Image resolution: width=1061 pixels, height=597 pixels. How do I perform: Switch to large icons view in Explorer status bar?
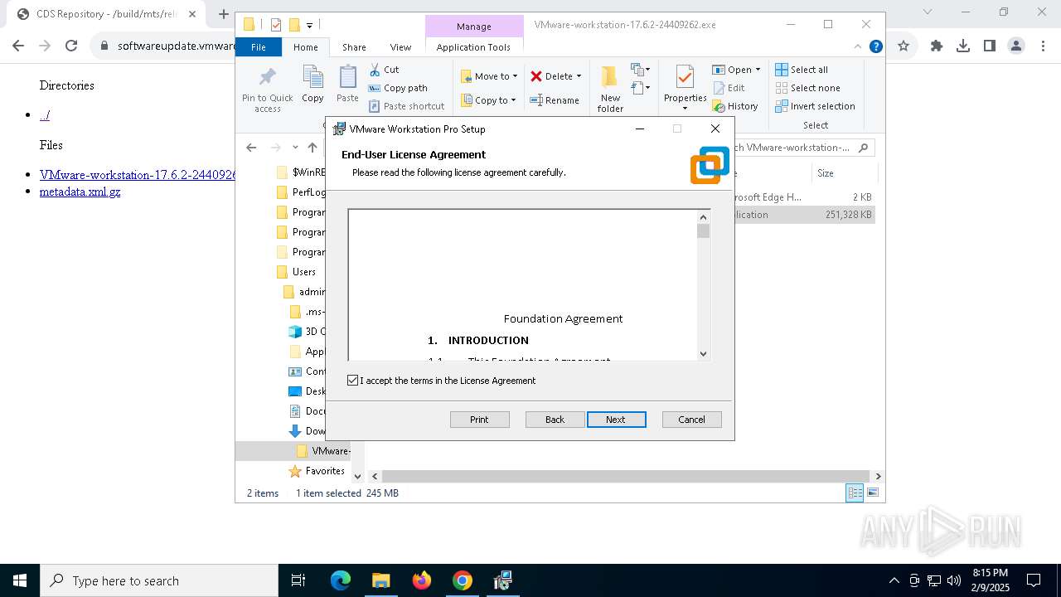tap(872, 493)
